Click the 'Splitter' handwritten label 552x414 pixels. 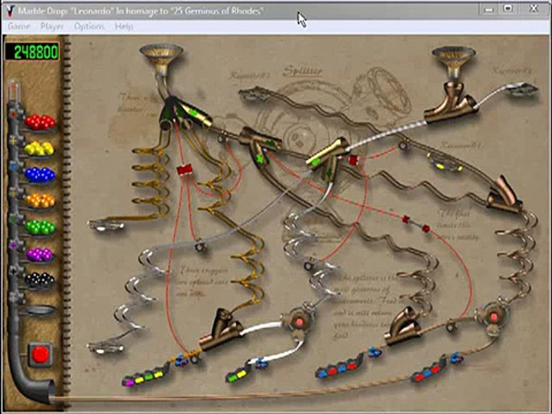(x=303, y=71)
